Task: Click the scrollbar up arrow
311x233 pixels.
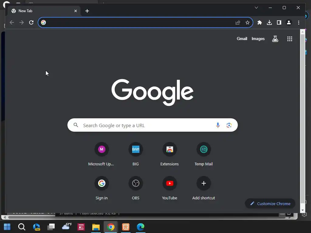Action: coord(302,32)
